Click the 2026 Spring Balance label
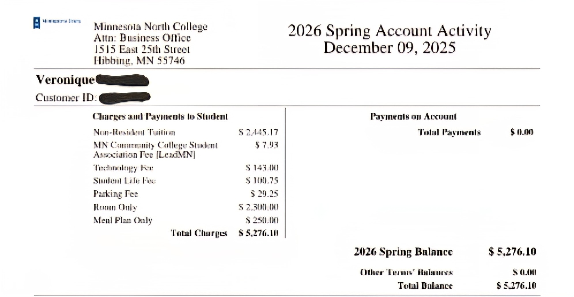This screenshot has width=574, height=297. point(403,252)
